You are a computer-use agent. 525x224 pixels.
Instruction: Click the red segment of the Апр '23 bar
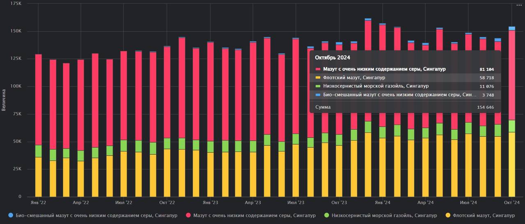[253, 92]
